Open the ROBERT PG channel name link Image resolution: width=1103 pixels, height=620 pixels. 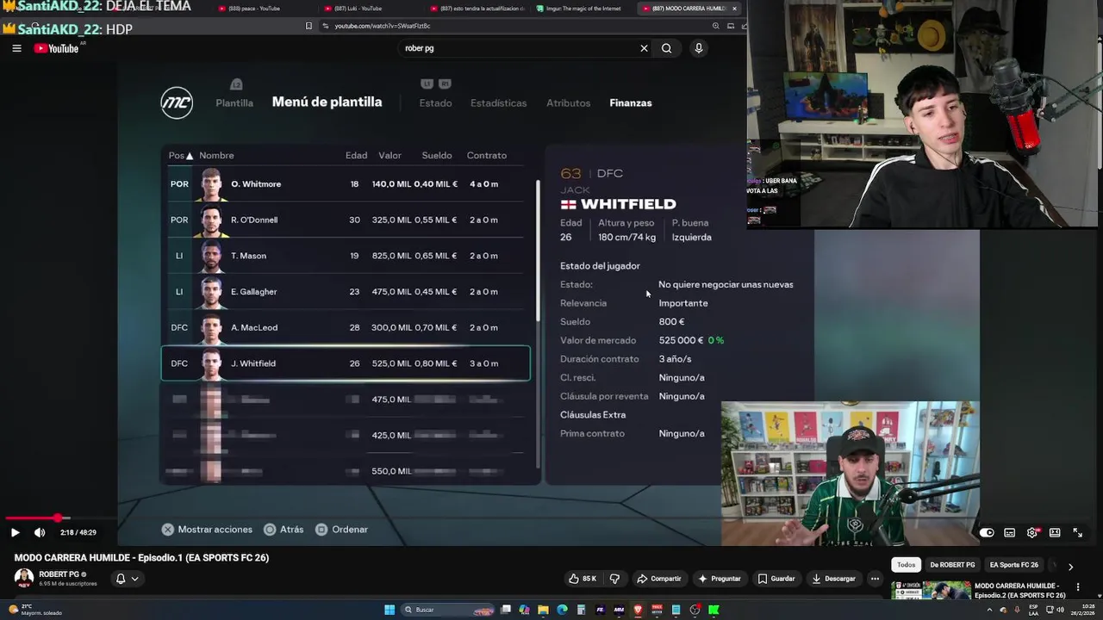point(59,574)
